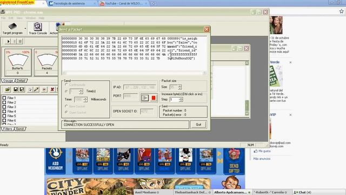Screen dimensions: 346x195
Task: Click the pencil edit icon in the filter toolbar
Action: [36, 89]
